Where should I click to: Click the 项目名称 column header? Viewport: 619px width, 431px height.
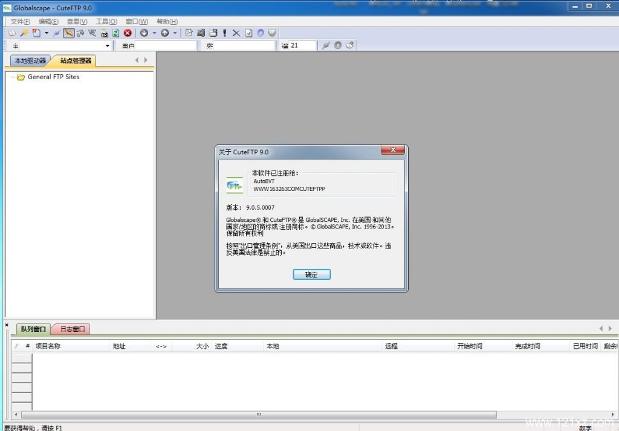point(70,346)
